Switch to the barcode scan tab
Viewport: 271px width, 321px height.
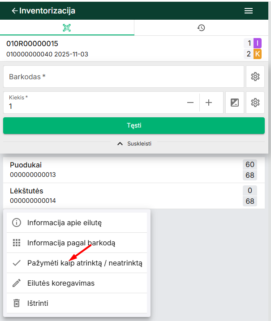67,28
